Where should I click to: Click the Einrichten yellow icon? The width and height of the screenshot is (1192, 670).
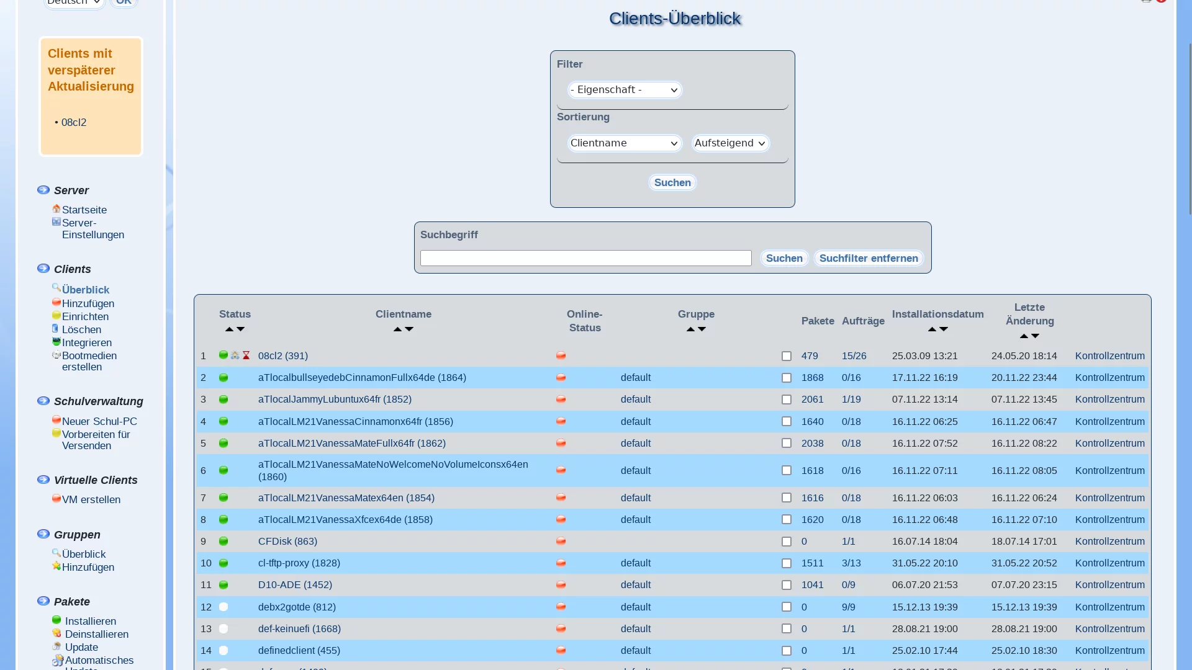point(56,315)
